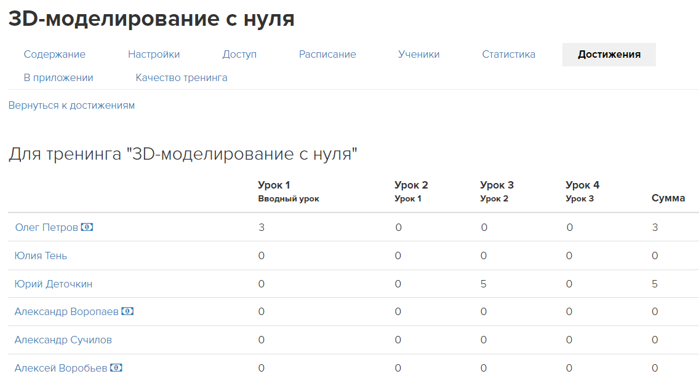Click Алексей Воробьев's Урок 4 value 0

coord(569,368)
